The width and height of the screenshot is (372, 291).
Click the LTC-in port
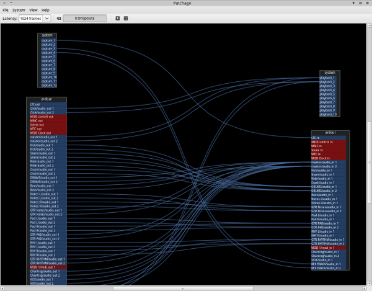tap(329, 138)
